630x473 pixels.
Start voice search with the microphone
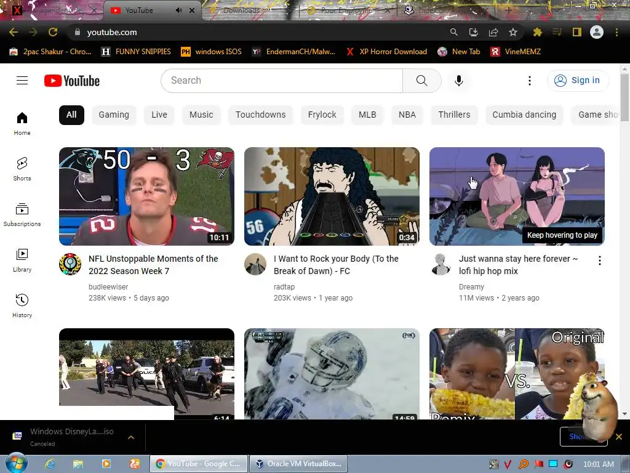[458, 81]
